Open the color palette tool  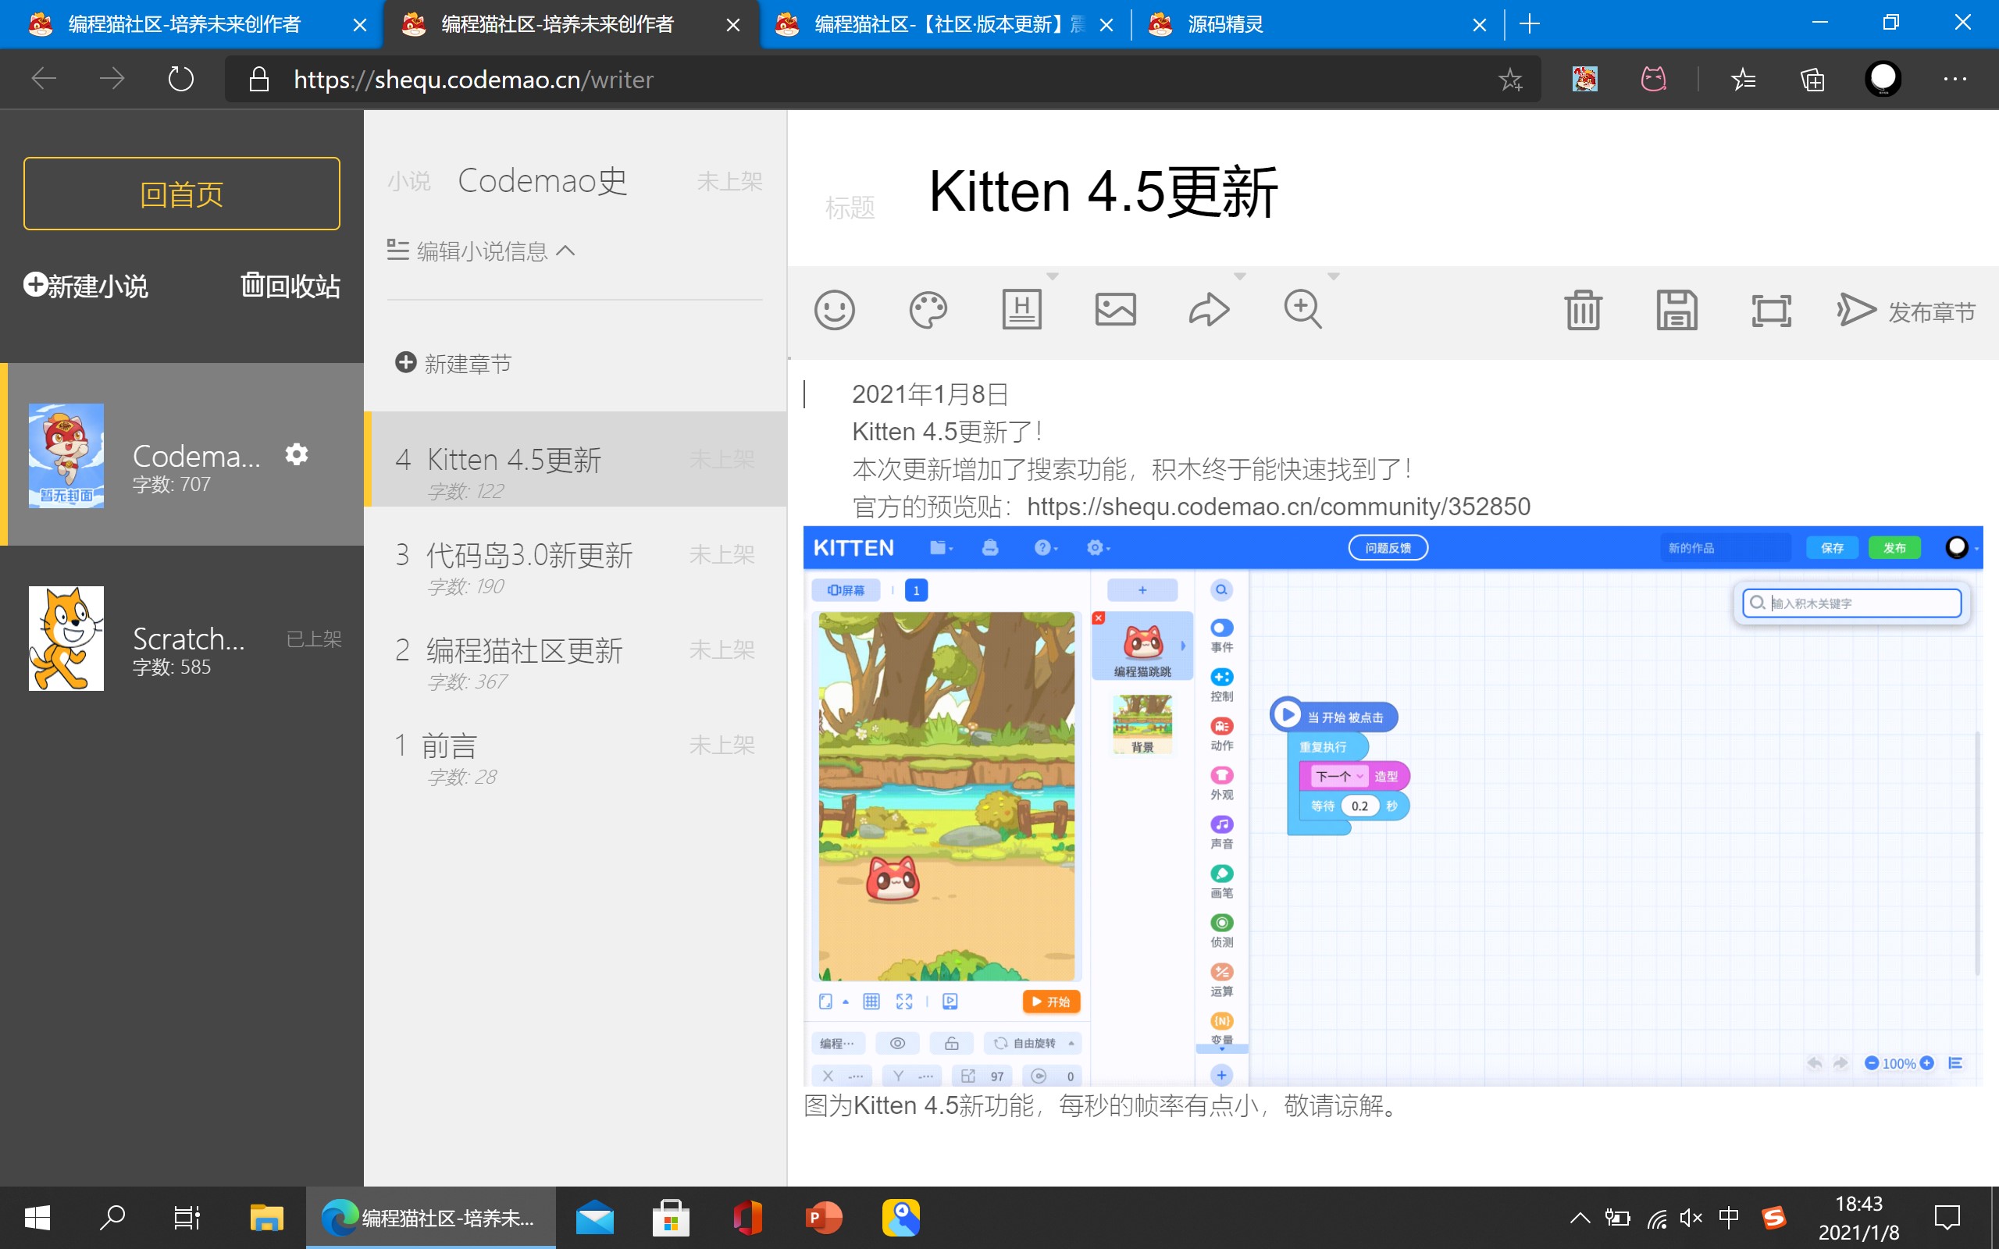click(928, 311)
